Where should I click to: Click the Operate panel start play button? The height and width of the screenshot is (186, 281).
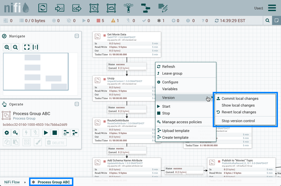click(x=46, y=133)
